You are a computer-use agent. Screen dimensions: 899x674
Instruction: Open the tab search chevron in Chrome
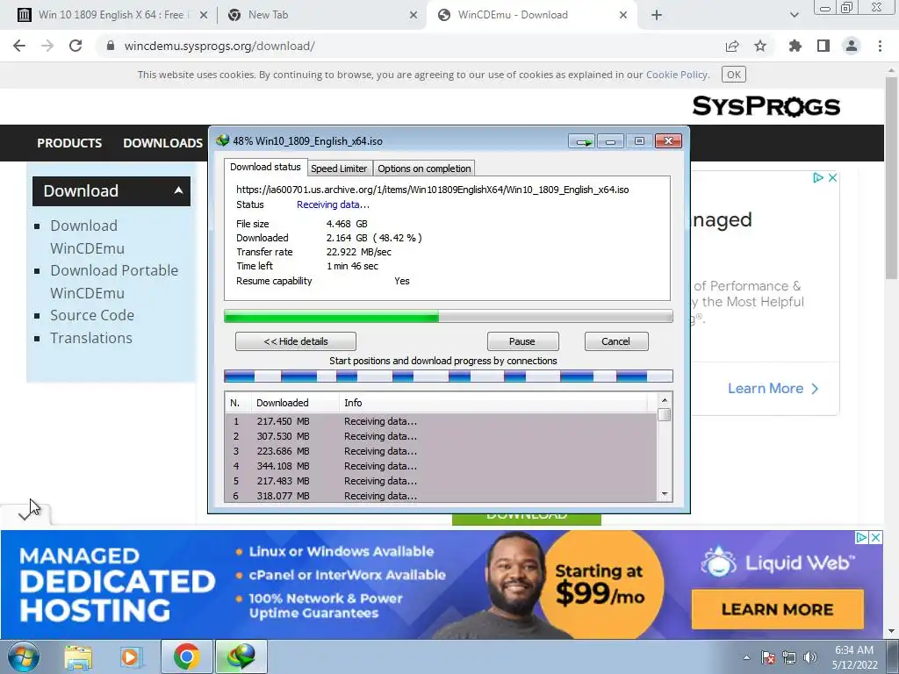point(794,15)
